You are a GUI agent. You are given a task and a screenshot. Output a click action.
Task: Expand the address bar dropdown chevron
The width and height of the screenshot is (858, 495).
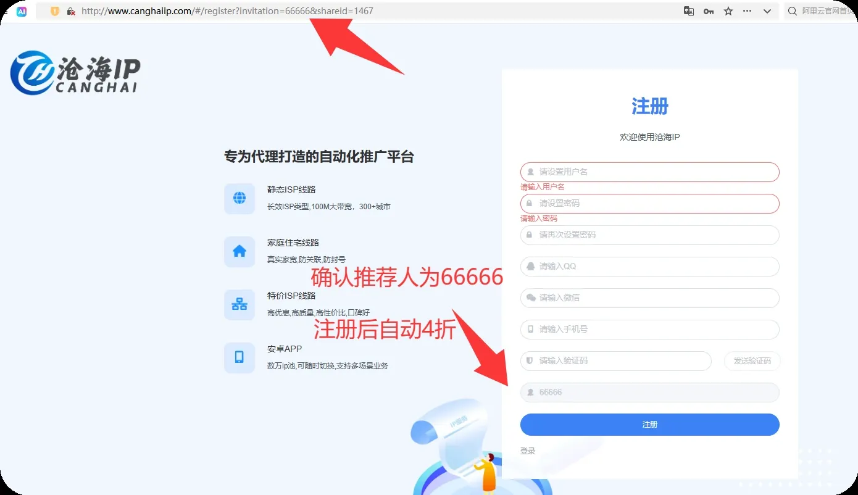[x=767, y=11]
